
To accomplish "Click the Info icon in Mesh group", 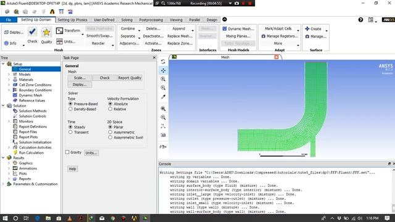I will (6, 43).
